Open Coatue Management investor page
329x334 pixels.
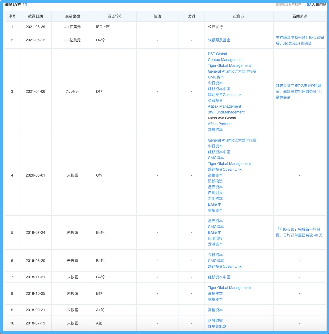(225, 60)
